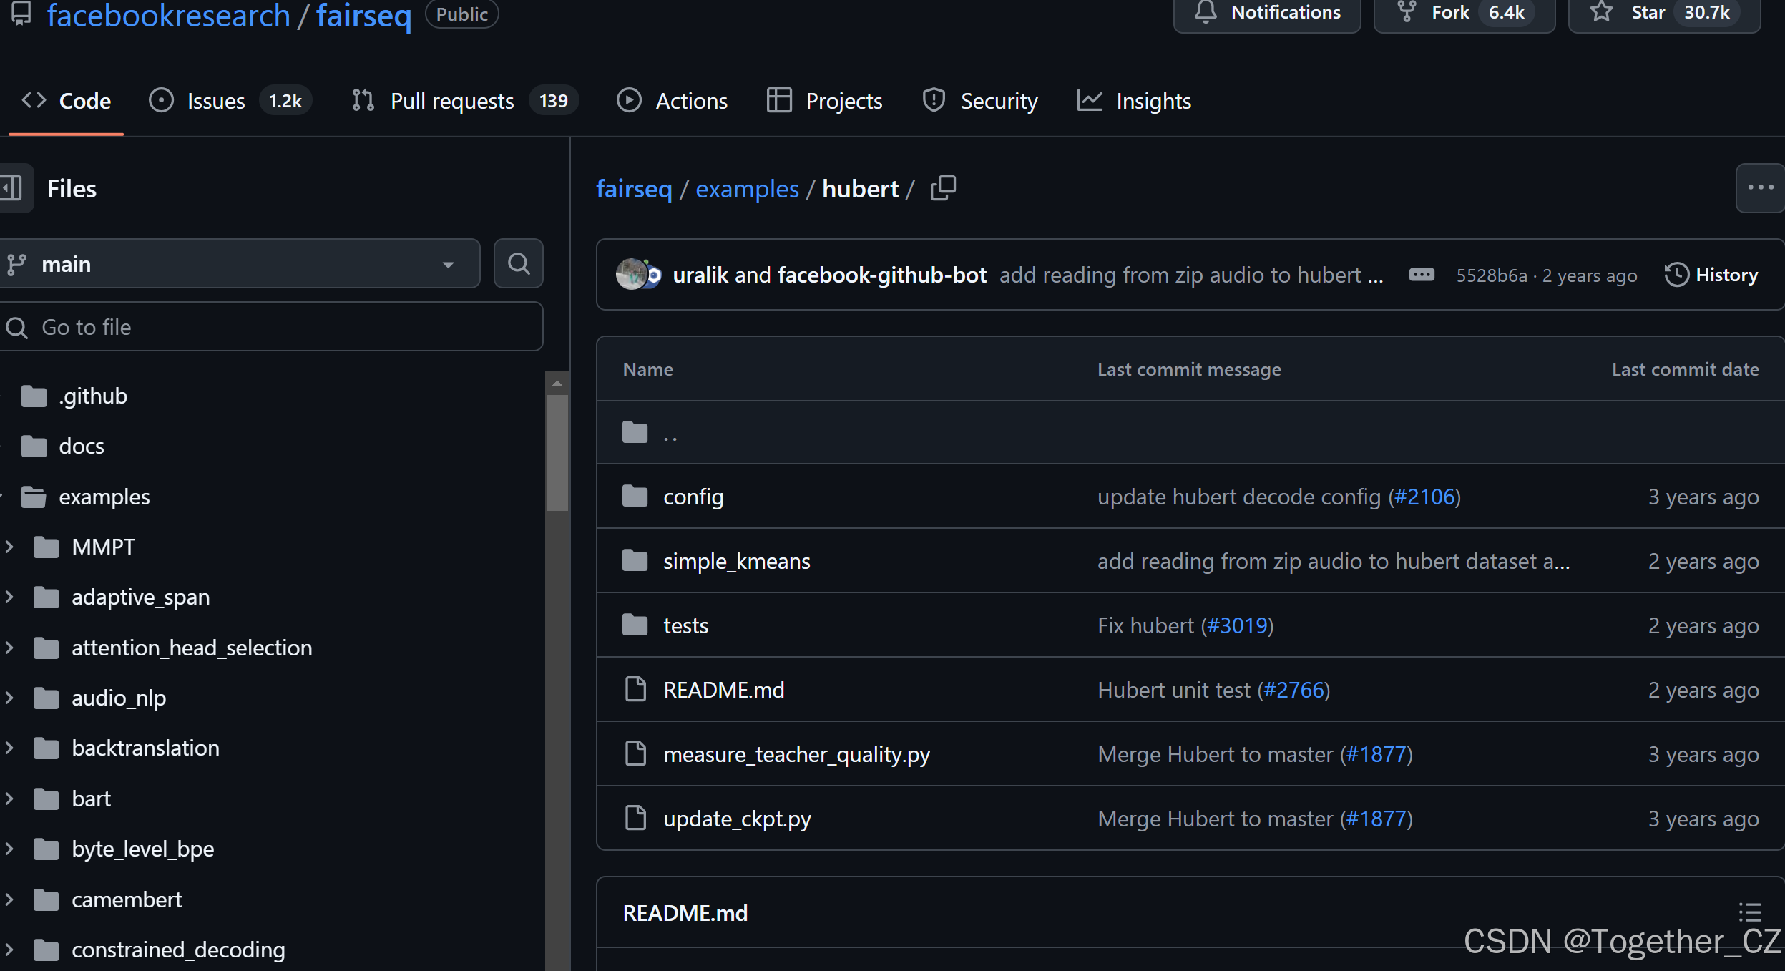1785x971 pixels.
Task: Open the main branch dropdown
Action: coord(240,264)
